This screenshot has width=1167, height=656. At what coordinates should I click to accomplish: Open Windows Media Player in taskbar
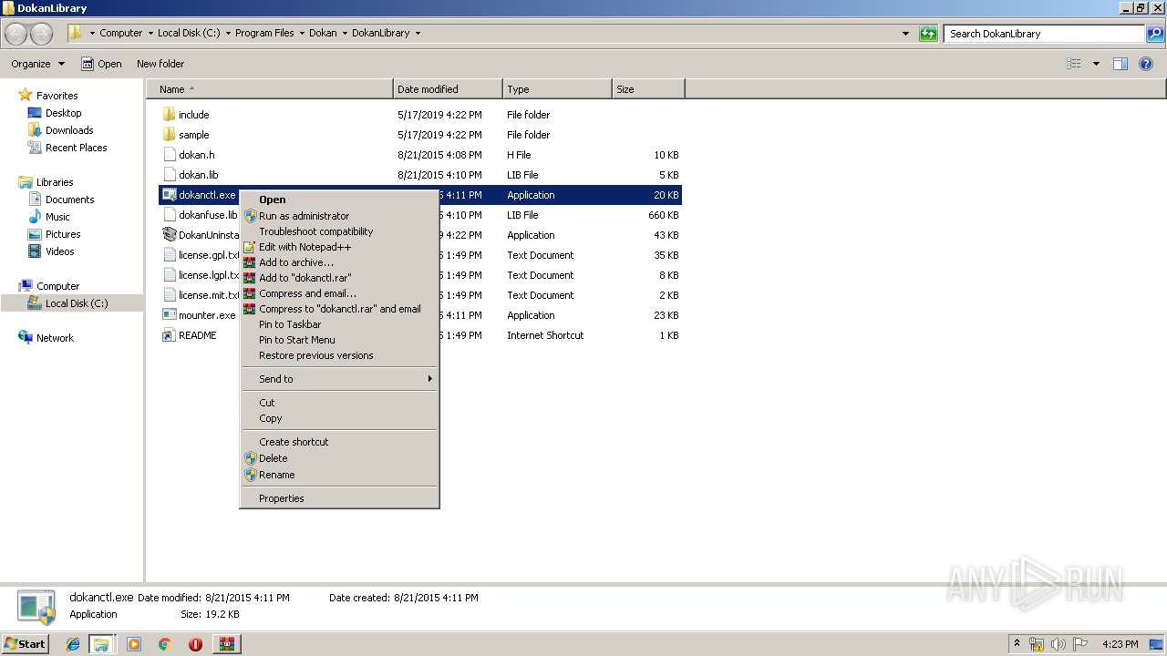[134, 644]
